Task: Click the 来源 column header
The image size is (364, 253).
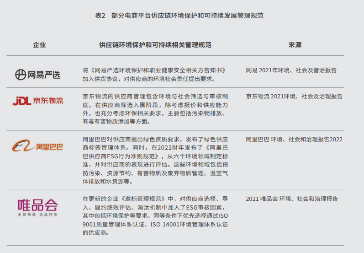Action: [x=295, y=45]
